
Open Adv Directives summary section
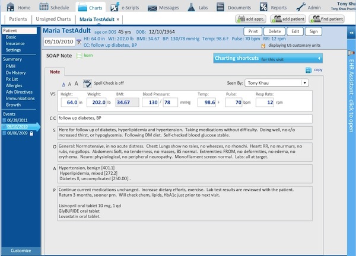pos(19,92)
